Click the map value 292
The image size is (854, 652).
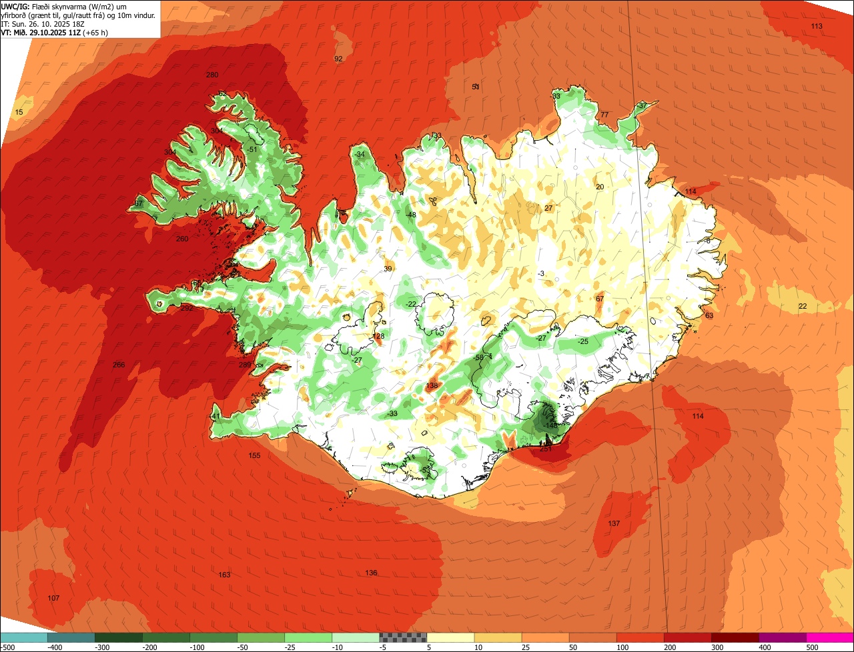tap(187, 308)
